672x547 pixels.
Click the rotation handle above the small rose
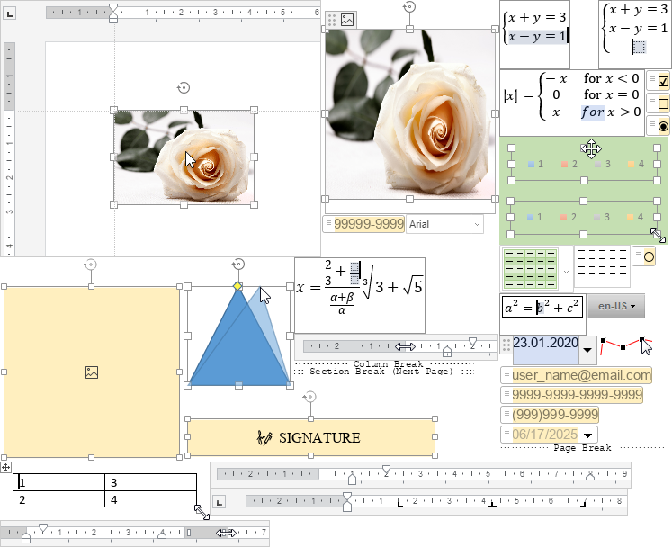[184, 87]
